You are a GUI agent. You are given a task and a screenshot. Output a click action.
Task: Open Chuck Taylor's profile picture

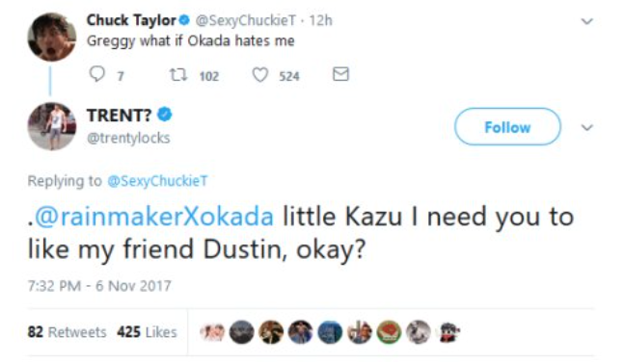(x=52, y=37)
